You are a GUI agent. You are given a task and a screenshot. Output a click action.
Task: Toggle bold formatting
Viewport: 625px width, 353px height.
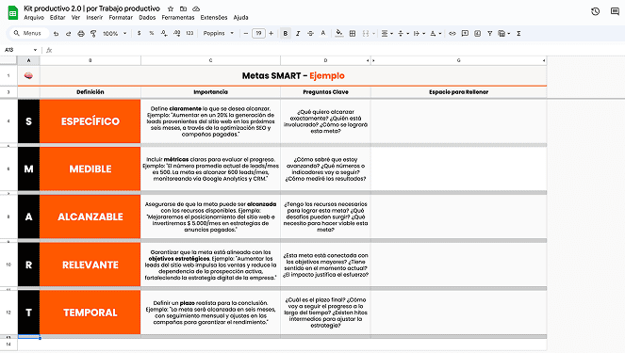point(286,34)
